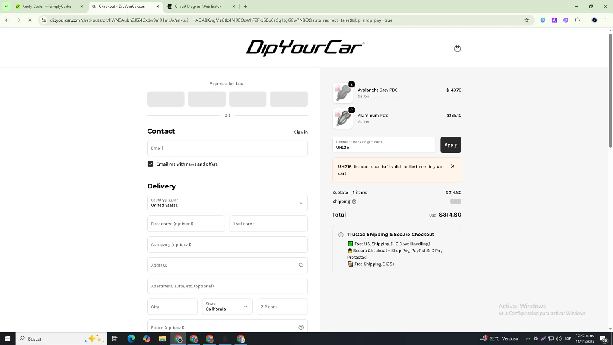Open the network tray icon
Screen dimensions: 613x345
551,338
